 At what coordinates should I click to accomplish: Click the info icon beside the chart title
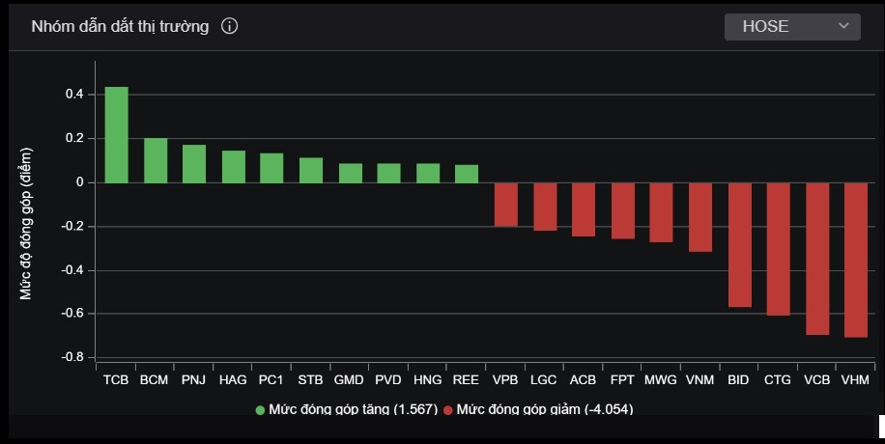point(229,26)
